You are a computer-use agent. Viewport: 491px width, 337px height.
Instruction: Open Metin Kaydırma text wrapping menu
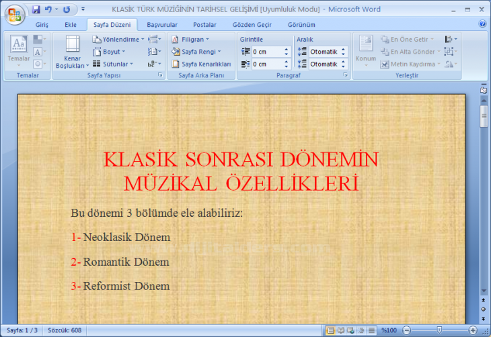click(410, 64)
